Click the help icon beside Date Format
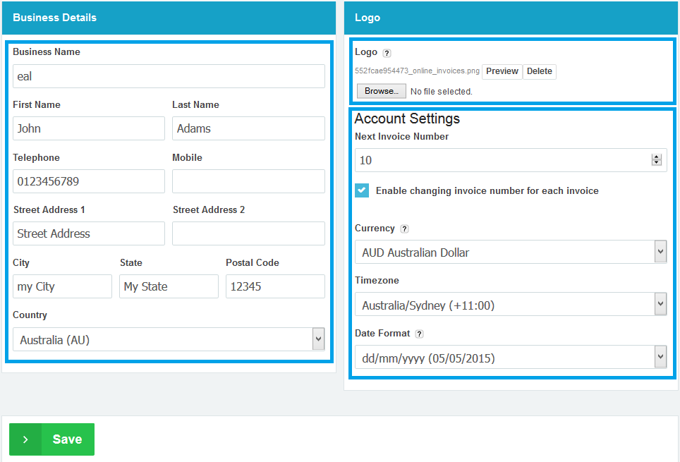The image size is (680, 462). coord(419,334)
